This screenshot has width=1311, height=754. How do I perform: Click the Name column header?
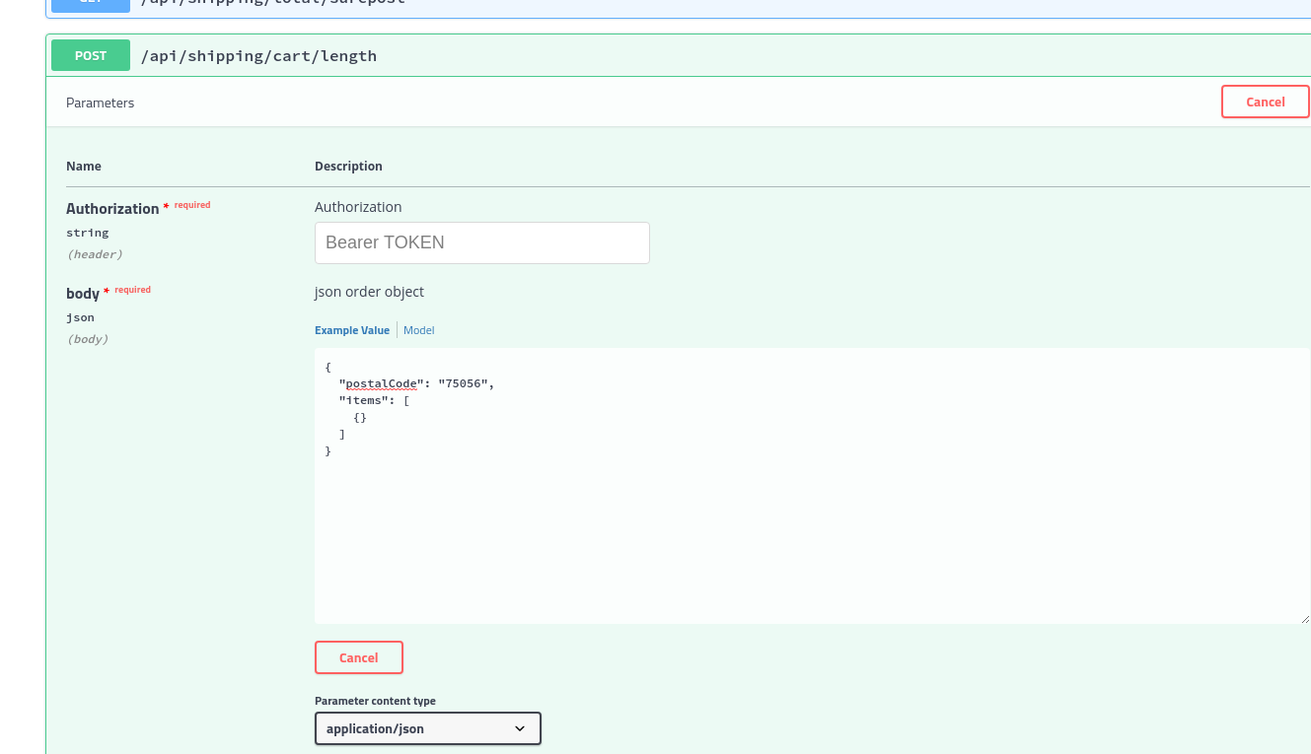(x=84, y=166)
